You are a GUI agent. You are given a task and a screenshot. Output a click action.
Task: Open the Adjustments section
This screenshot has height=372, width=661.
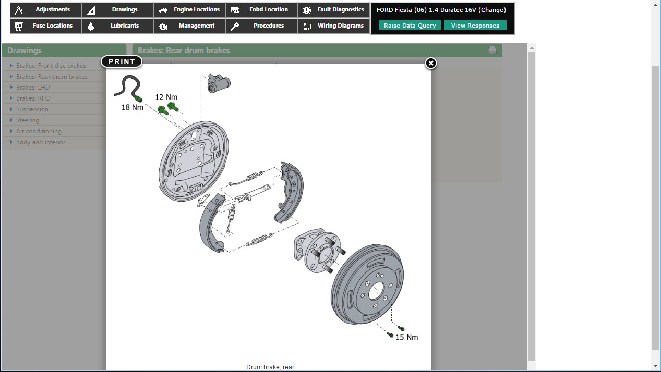[x=46, y=10]
